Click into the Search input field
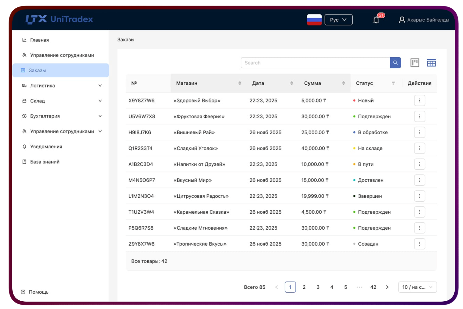The height and width of the screenshot is (309, 463). (x=315, y=63)
